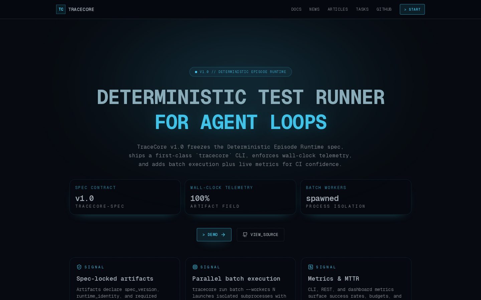Screen dimensions: 481x300
Task: Open the TASKS nav link
Action: point(362,9)
